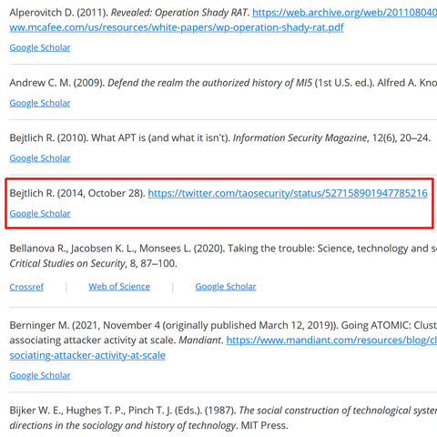The height and width of the screenshot is (437, 437).
Task: Click the Bijker, Hughes, Pinch reference text
Action: [223, 418]
